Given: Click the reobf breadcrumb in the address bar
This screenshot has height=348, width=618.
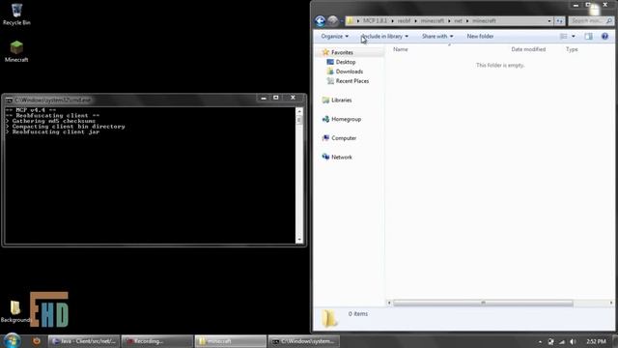Looking at the screenshot, I should [404, 21].
